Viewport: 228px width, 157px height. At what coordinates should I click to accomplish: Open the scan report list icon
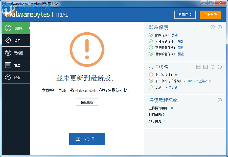(198, 67)
